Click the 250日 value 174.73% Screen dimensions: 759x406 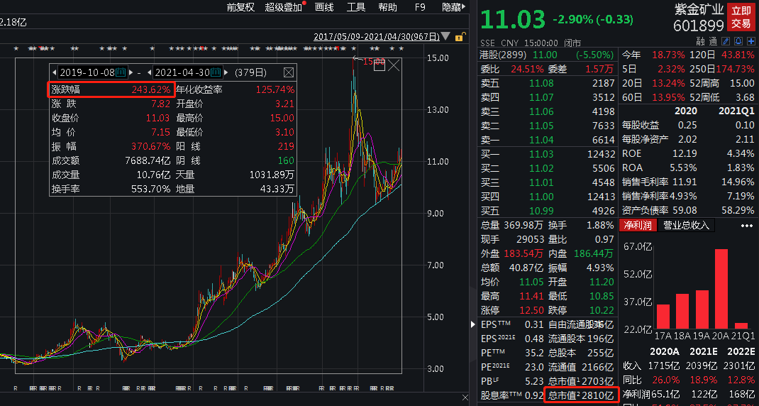coord(735,70)
